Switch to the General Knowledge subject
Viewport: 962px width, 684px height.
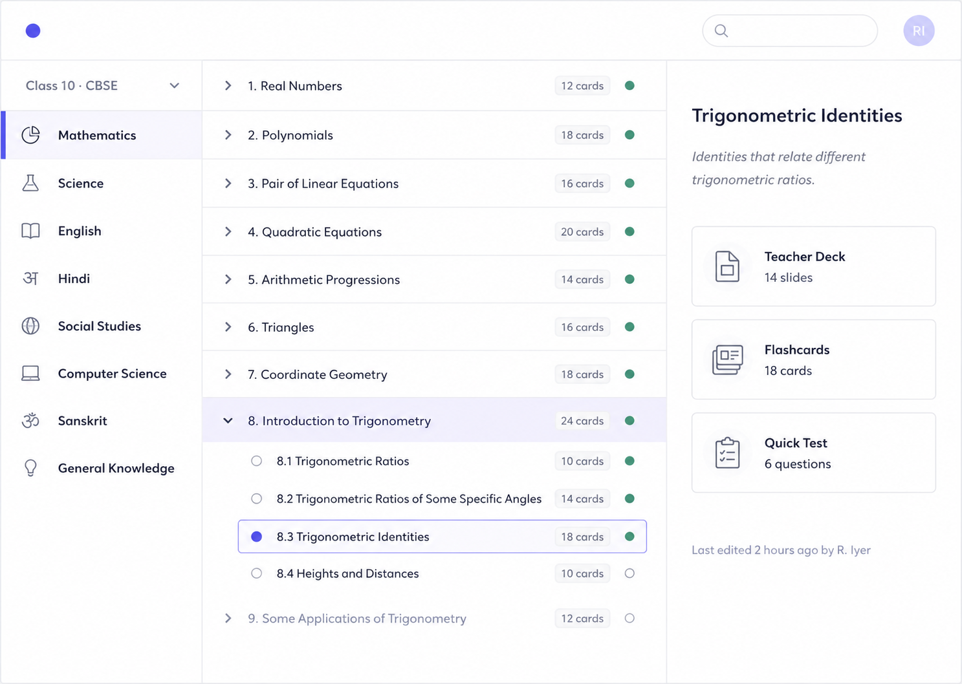click(102, 468)
